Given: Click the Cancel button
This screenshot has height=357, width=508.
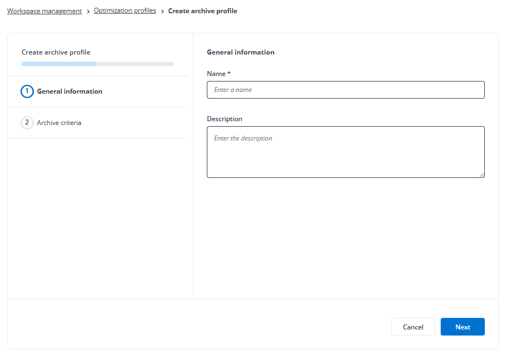Looking at the screenshot, I should click(413, 326).
